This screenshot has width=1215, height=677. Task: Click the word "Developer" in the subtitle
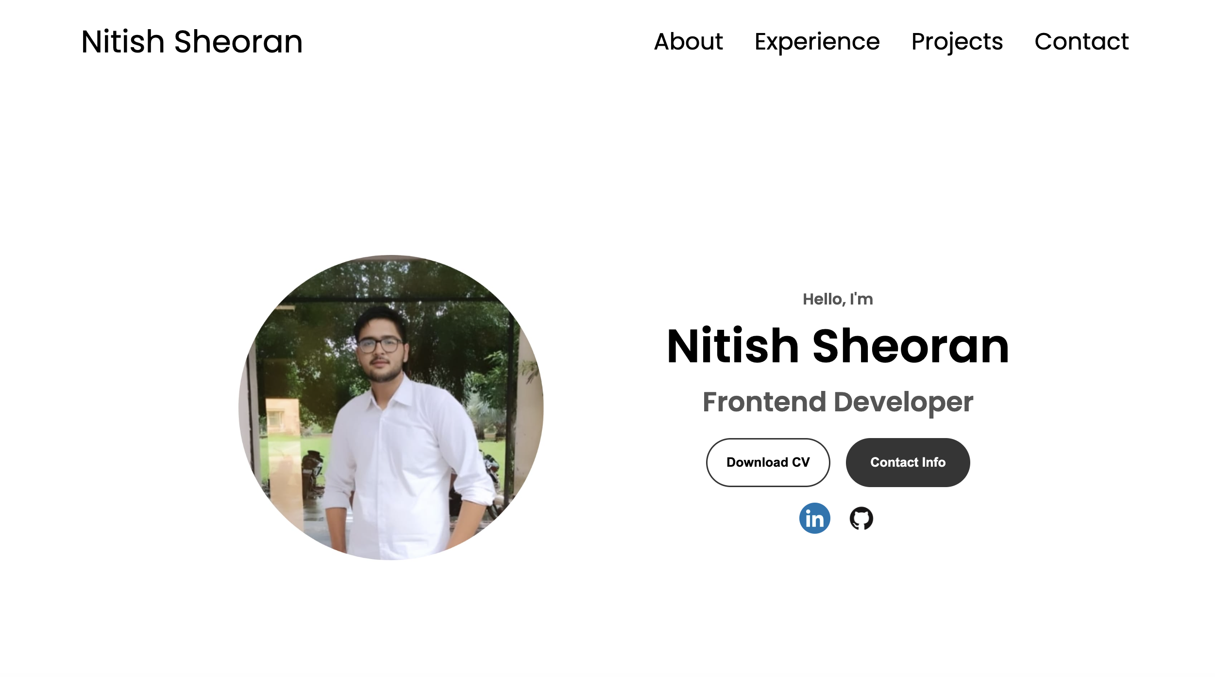(x=903, y=402)
